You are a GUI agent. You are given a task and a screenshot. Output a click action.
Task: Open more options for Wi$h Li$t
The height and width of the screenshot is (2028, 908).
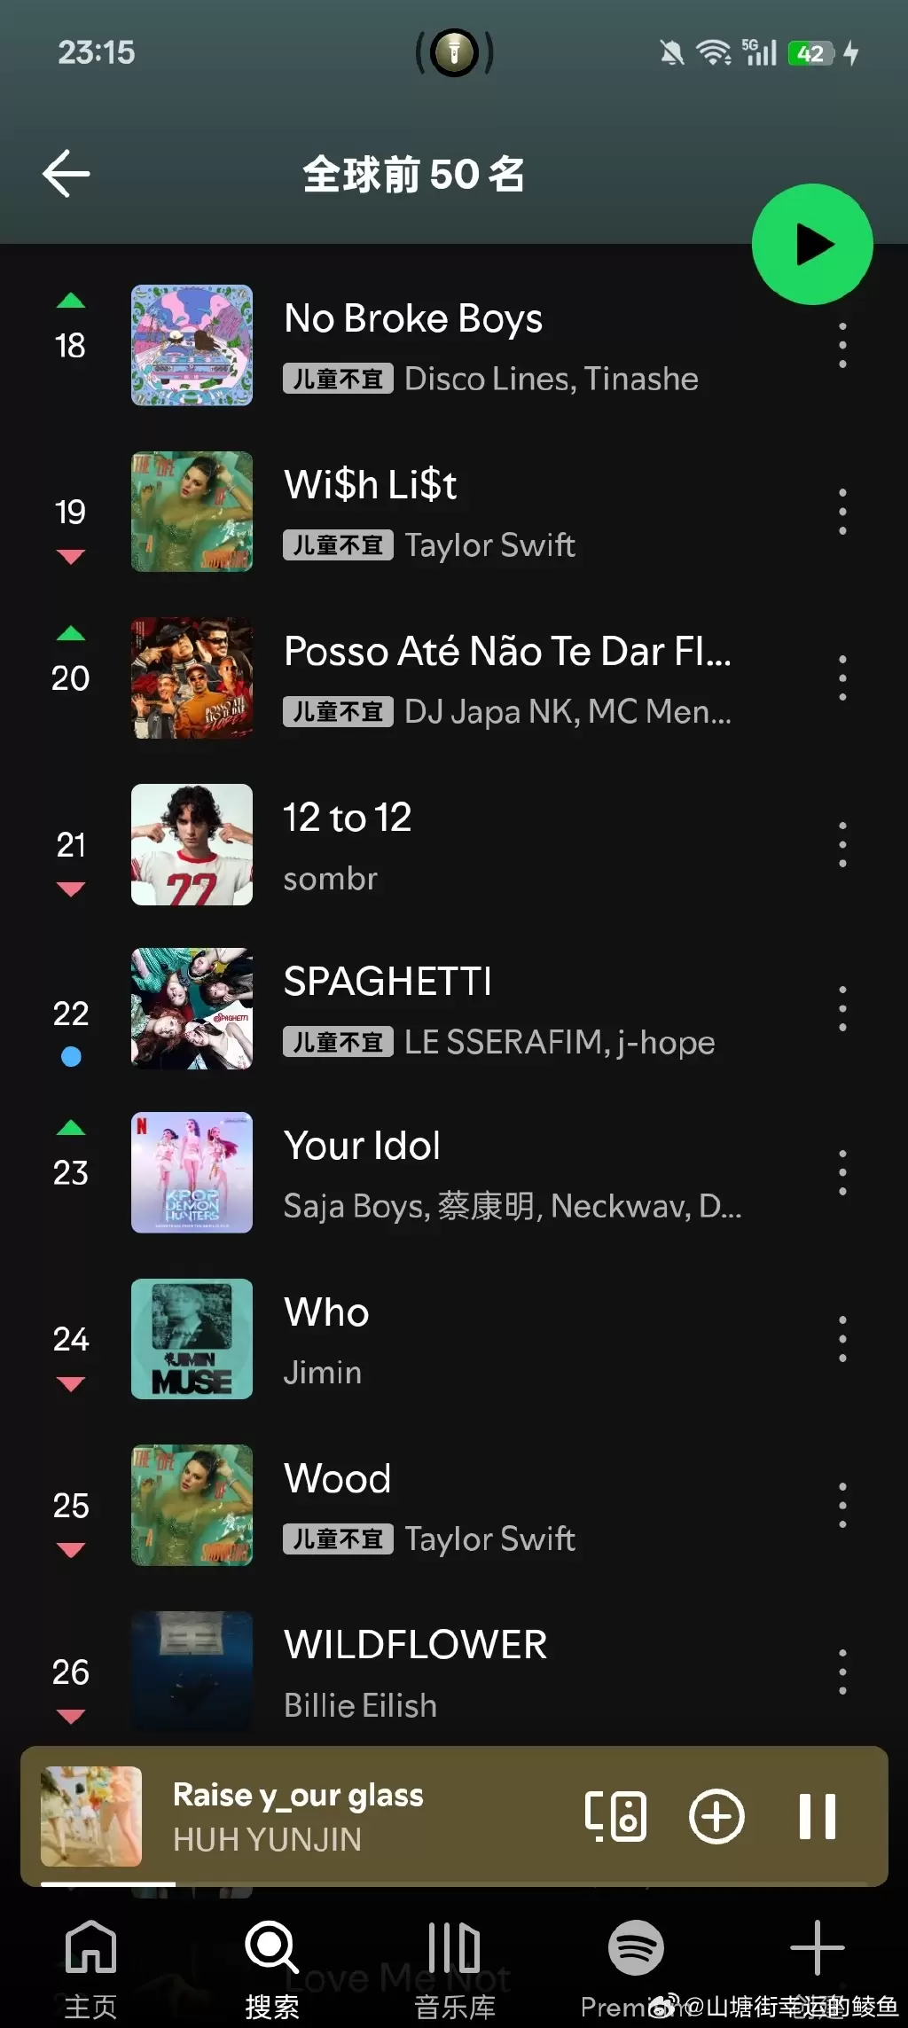pos(842,512)
